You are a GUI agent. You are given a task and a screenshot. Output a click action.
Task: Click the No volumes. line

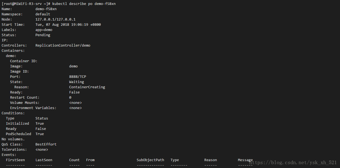[x=13, y=139]
